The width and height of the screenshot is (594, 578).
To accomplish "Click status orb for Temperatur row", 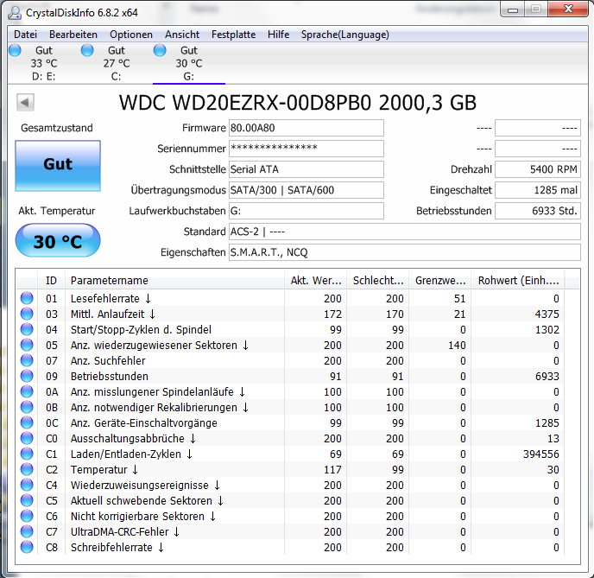I will point(27,469).
